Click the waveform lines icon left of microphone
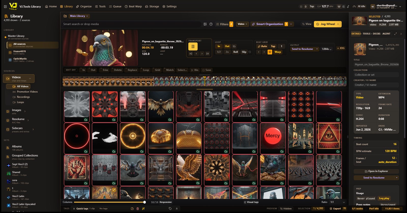The width and height of the screenshot is (407, 213). [x=301, y=6]
